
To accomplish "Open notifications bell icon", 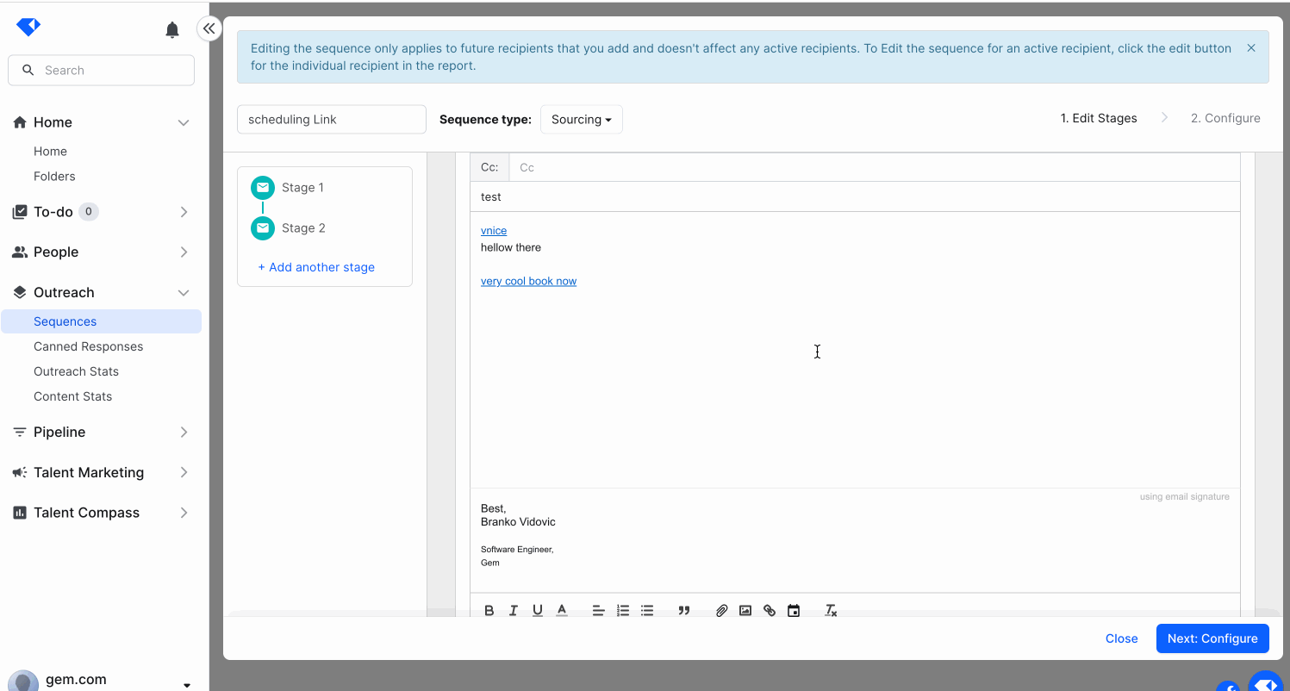I will (x=172, y=30).
